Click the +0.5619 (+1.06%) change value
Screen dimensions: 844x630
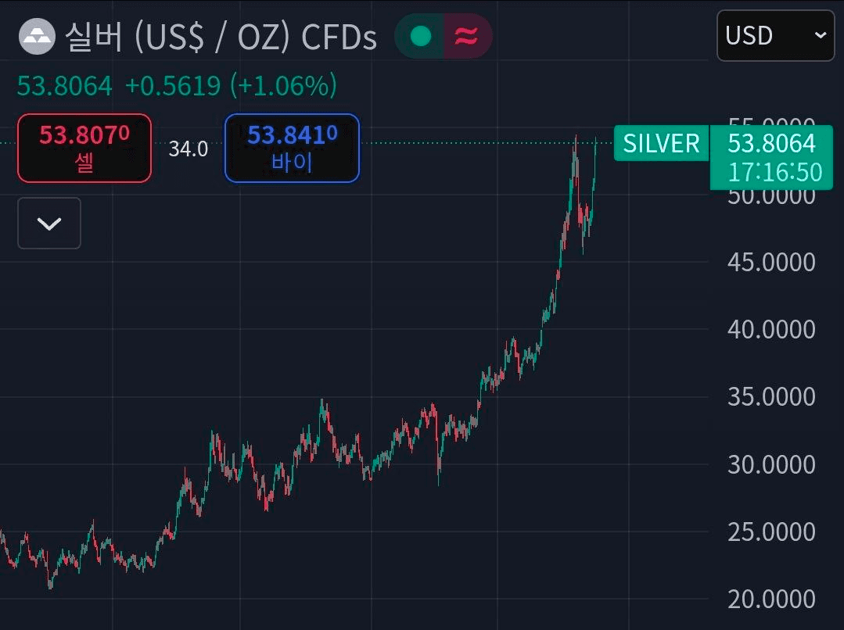(231, 85)
